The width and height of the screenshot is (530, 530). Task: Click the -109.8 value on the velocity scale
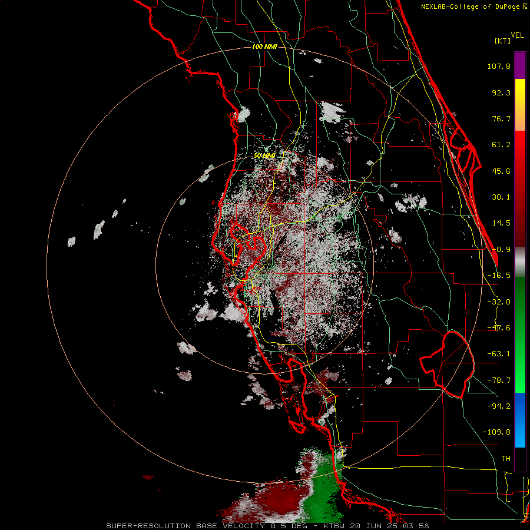click(496, 432)
